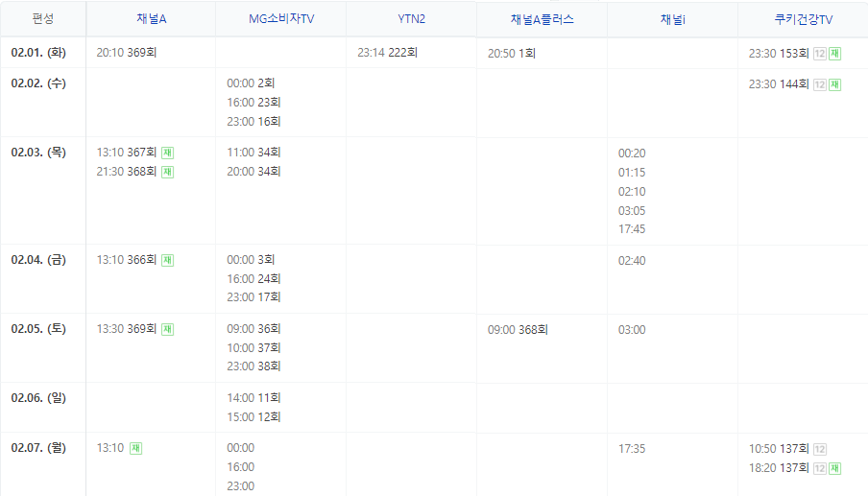Click the 23:14 222회 entry under YTN2
868x496 pixels.
pyautogui.click(x=387, y=53)
